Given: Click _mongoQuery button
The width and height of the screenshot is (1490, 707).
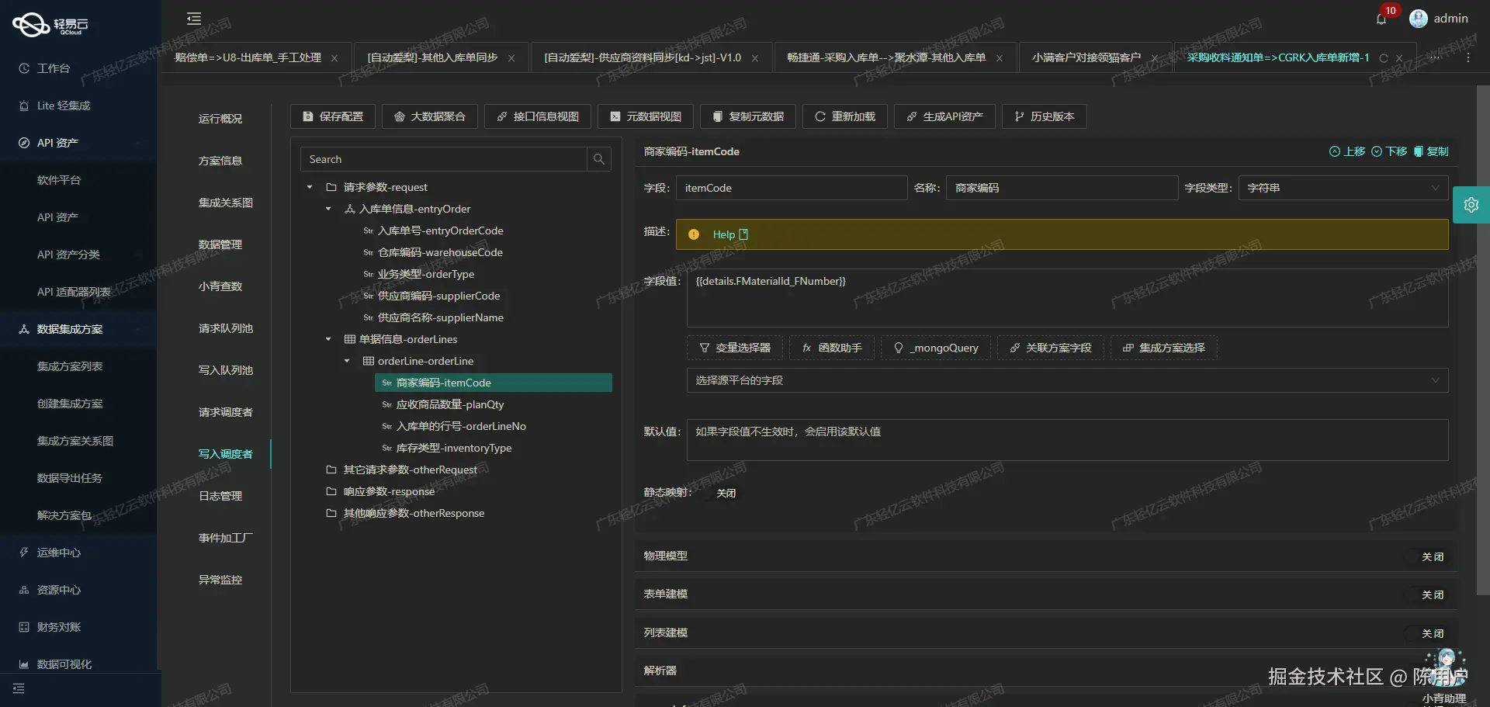Looking at the screenshot, I should coord(936,348).
